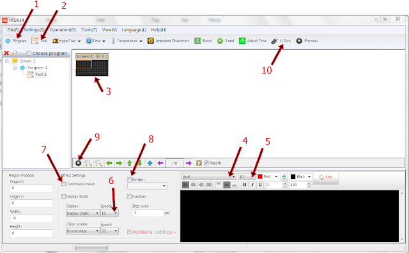Click the Adjust Time icon

[x=242, y=41]
